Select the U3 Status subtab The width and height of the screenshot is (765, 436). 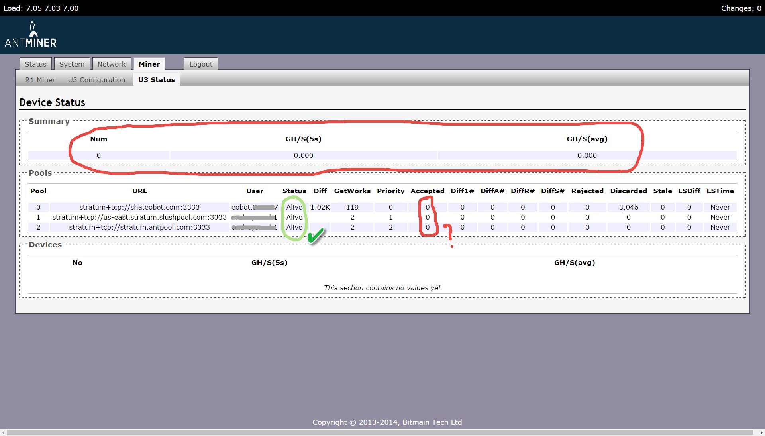click(156, 80)
